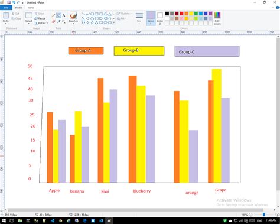Choose the Diamond shape
Viewport: 280px width, 224px height.
click(x=87, y=18)
